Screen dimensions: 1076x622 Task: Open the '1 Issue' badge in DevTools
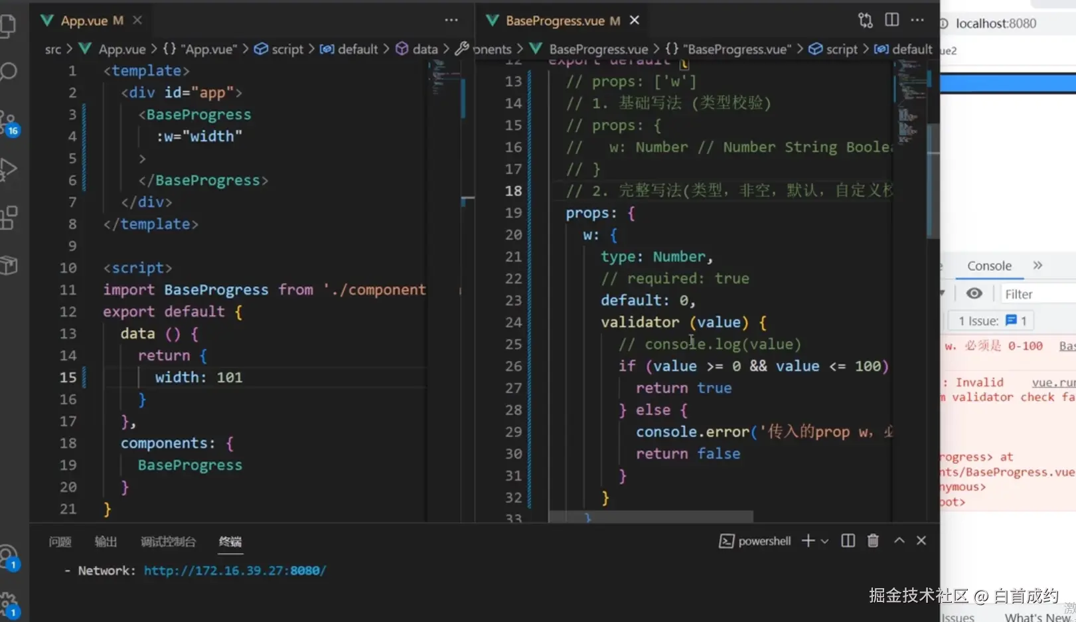tap(992, 321)
